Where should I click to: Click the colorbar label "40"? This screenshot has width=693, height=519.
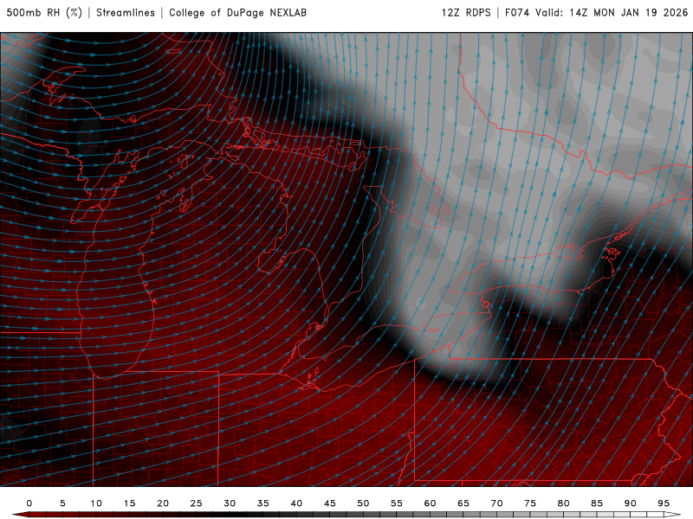pos(296,503)
